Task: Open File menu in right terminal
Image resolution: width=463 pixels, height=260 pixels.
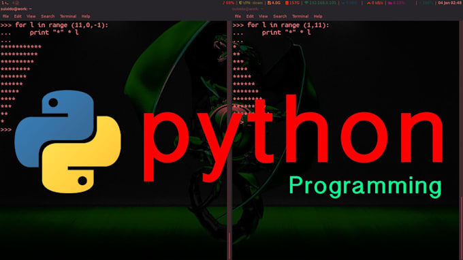Action: click(238, 16)
